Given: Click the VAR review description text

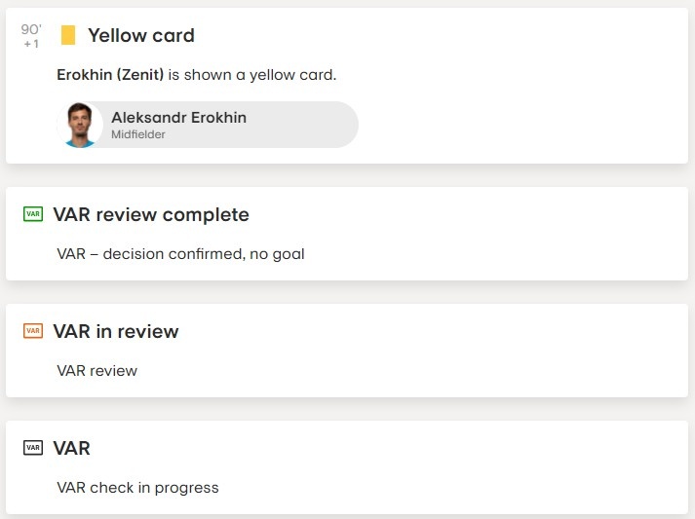Looking at the screenshot, I should (97, 371).
